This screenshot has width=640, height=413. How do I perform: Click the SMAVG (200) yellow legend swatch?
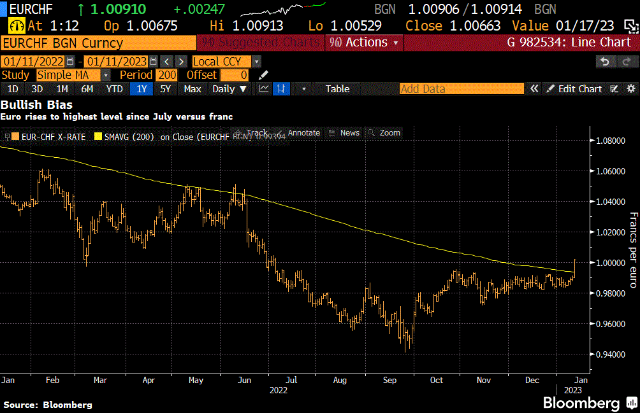pyautogui.click(x=98, y=136)
